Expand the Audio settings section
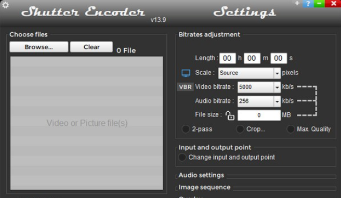Viewport: 341px width, 198px height. (x=201, y=175)
